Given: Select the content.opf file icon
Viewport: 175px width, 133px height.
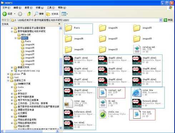Looking at the screenshot, I should pyautogui.click(x=102, y=92).
